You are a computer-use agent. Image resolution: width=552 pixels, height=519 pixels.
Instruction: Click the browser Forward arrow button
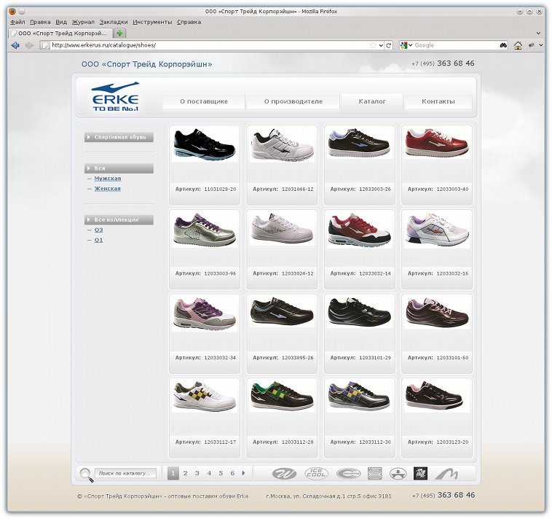[29, 45]
